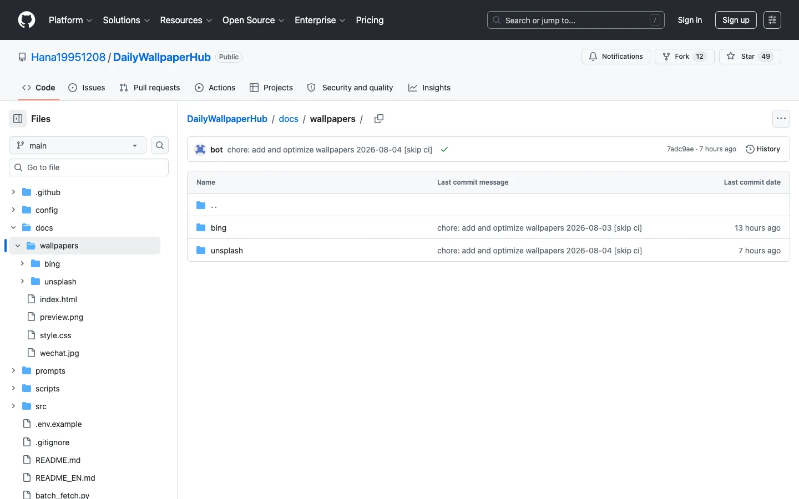Switch to the Issues tab

(87, 88)
